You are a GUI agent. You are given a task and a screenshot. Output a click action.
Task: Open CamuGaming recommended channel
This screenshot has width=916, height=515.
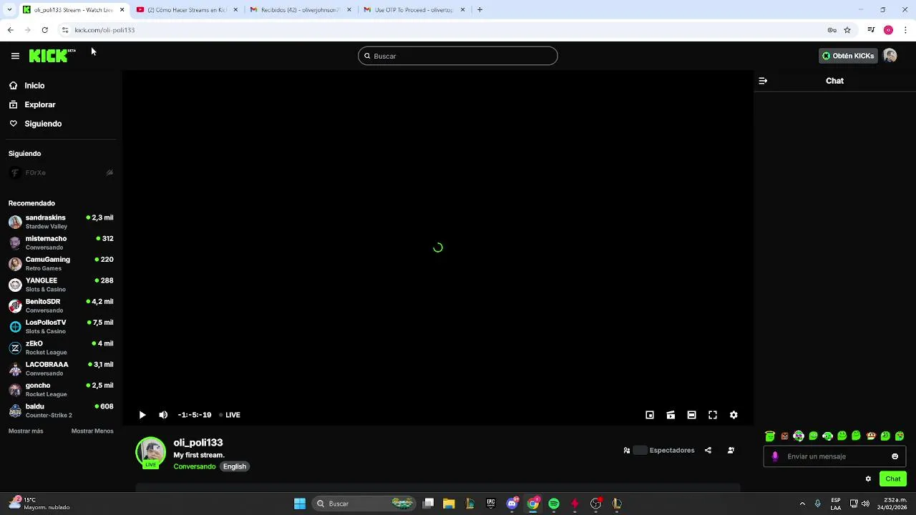[x=61, y=264]
